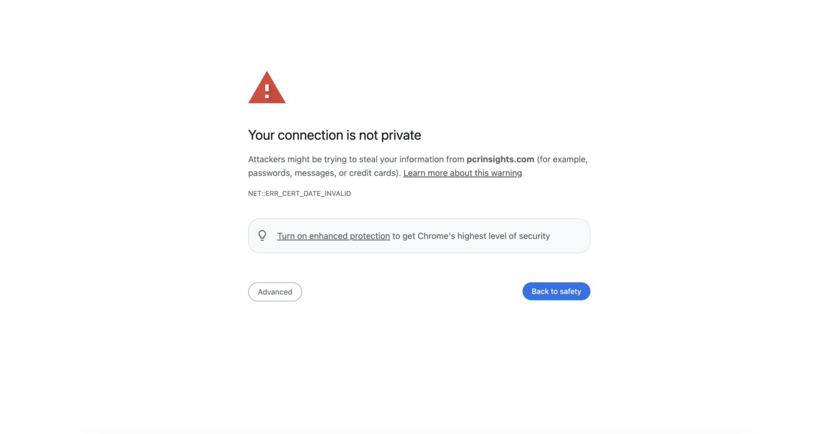Viewport: 830px width, 434px height.
Task: Click the "passwords, messages, or credit cards" text
Action: [x=323, y=173]
